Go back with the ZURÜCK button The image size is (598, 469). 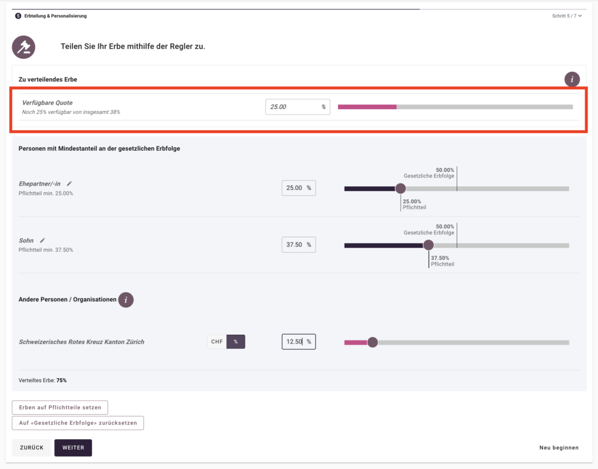(32, 448)
